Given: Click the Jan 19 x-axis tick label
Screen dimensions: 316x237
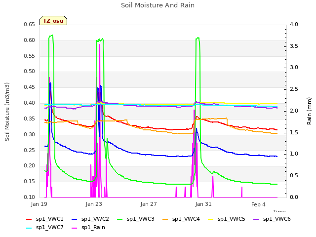Looking at the screenshot, I should pos(39,204).
